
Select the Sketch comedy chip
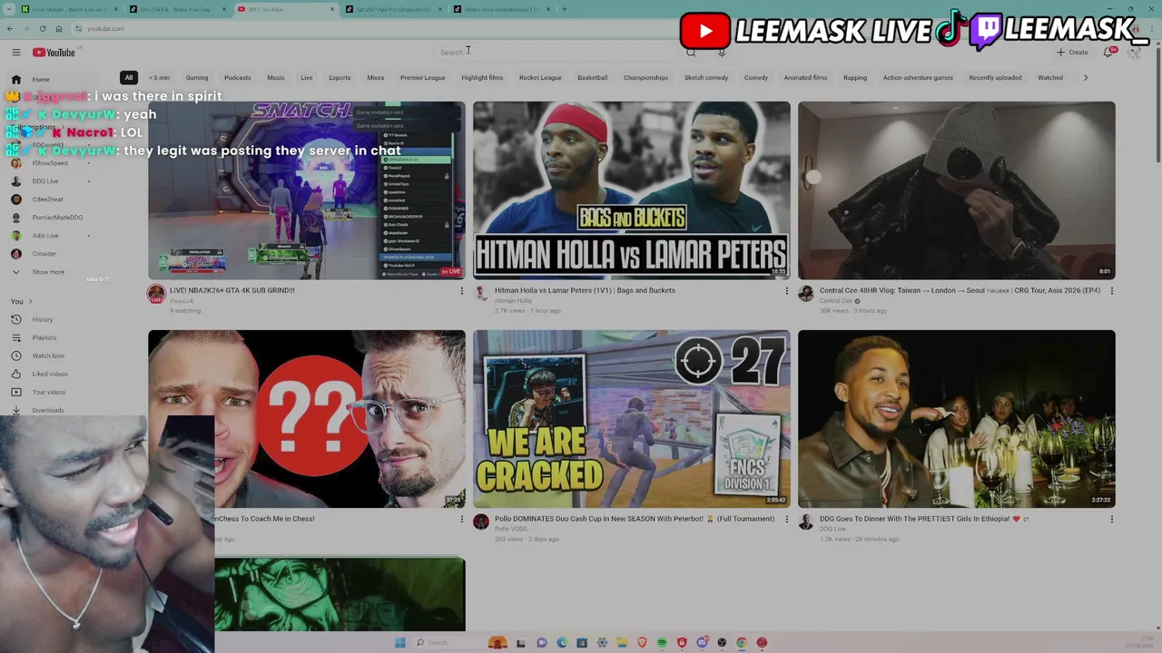coord(706,77)
